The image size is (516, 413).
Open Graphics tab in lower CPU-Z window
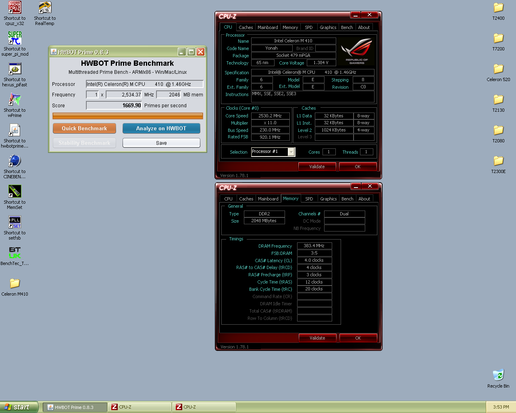click(329, 199)
